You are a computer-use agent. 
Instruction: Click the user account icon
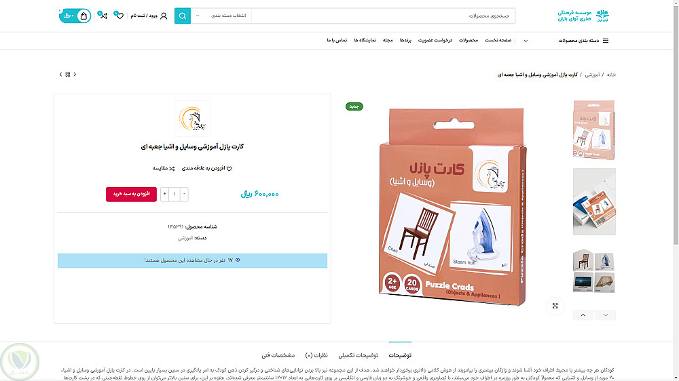coord(164,16)
